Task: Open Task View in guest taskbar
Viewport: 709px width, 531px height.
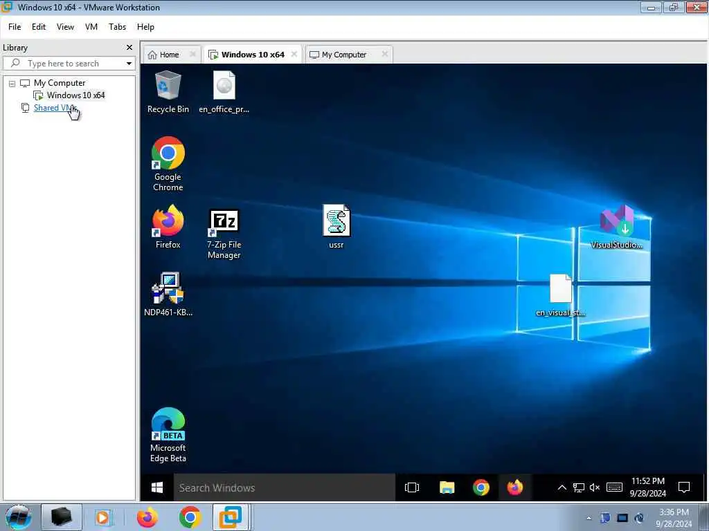Action: click(412, 487)
